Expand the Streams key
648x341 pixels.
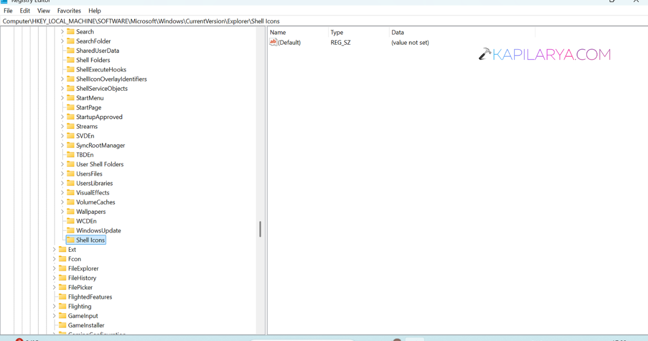click(62, 126)
